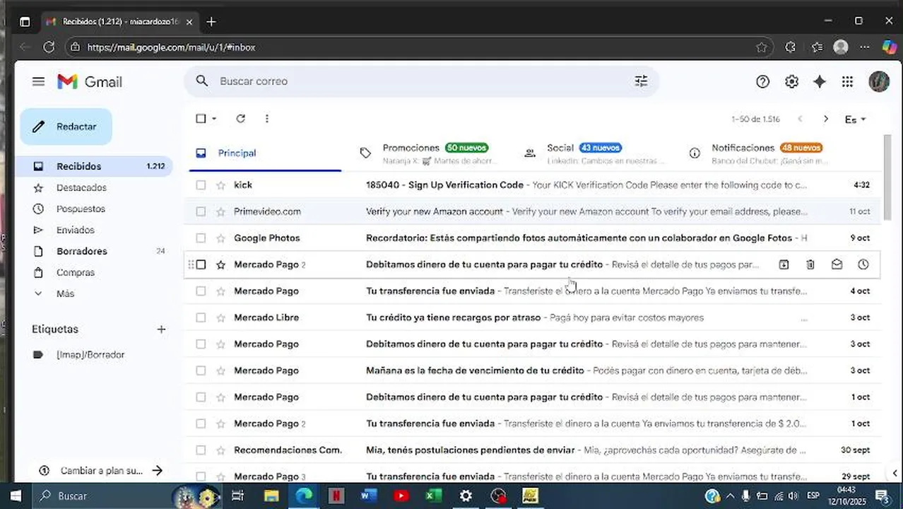This screenshot has height=509, width=903.
Task: Mark hovered Mercado Pago email as read
Action: pyautogui.click(x=837, y=264)
